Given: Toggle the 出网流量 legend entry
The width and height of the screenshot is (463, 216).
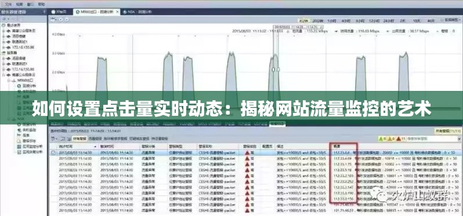Looking at the screenshot, I should 407,31.
